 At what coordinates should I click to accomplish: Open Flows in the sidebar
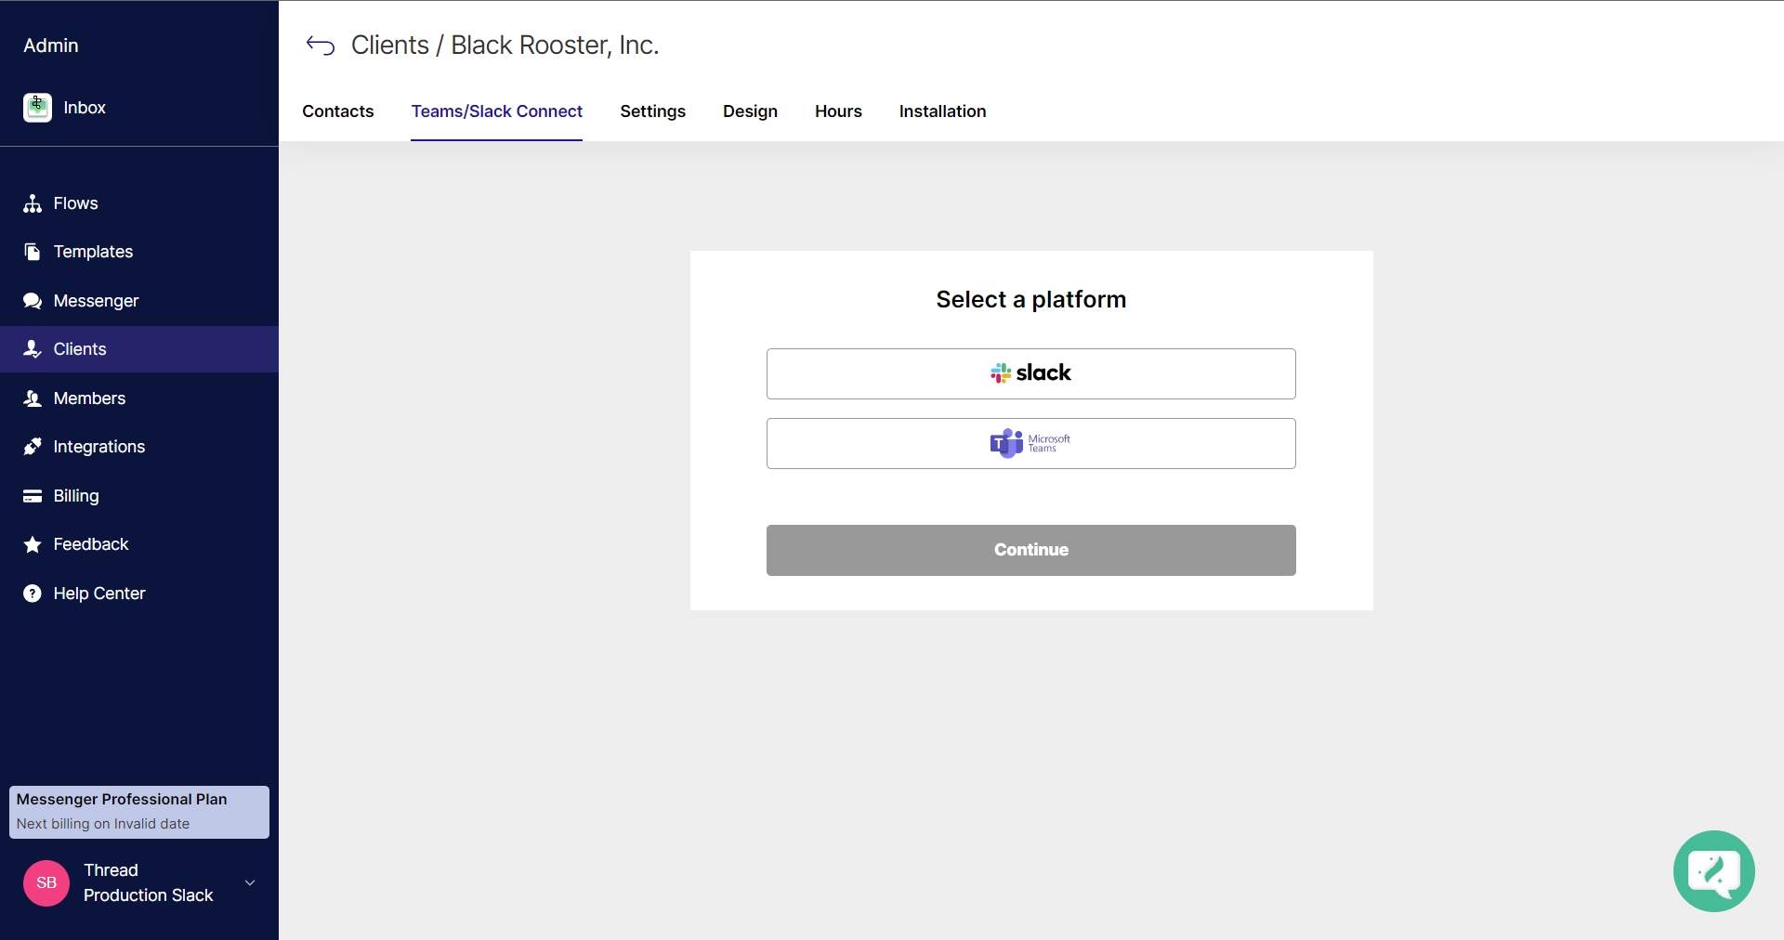139,203
